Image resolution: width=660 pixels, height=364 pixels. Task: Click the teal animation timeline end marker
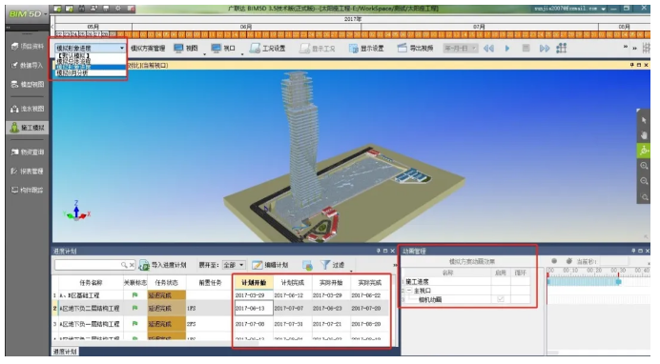[x=618, y=282]
